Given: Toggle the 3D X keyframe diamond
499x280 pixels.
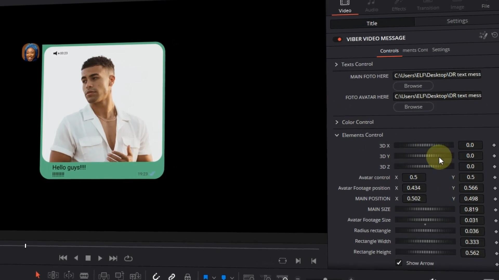Looking at the screenshot, I should [x=494, y=145].
